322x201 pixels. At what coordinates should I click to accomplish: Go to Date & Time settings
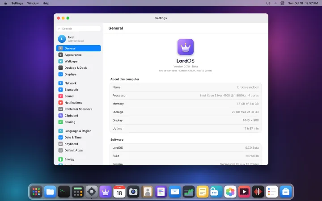(x=78, y=138)
